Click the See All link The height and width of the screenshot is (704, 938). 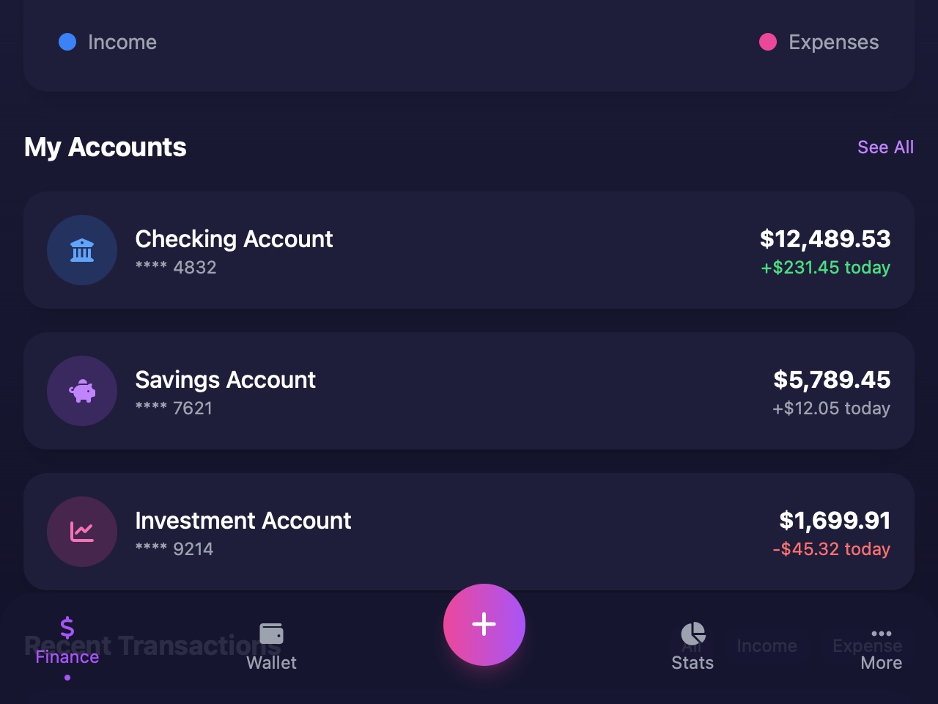tap(885, 147)
